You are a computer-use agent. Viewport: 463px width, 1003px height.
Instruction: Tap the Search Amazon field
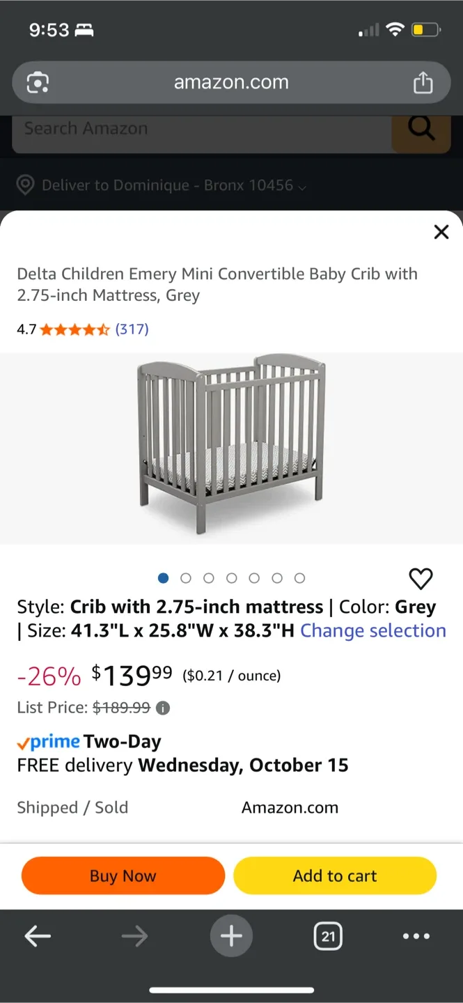coord(202,129)
